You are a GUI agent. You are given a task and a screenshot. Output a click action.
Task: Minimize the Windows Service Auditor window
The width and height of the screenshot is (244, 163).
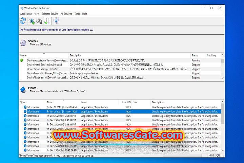click(203, 8)
